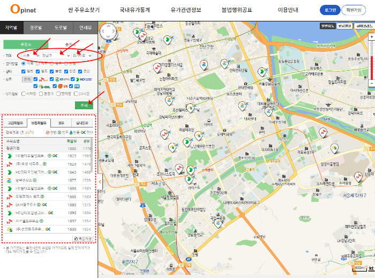Select the 오일프러스 셀프 station row

pos(49,197)
